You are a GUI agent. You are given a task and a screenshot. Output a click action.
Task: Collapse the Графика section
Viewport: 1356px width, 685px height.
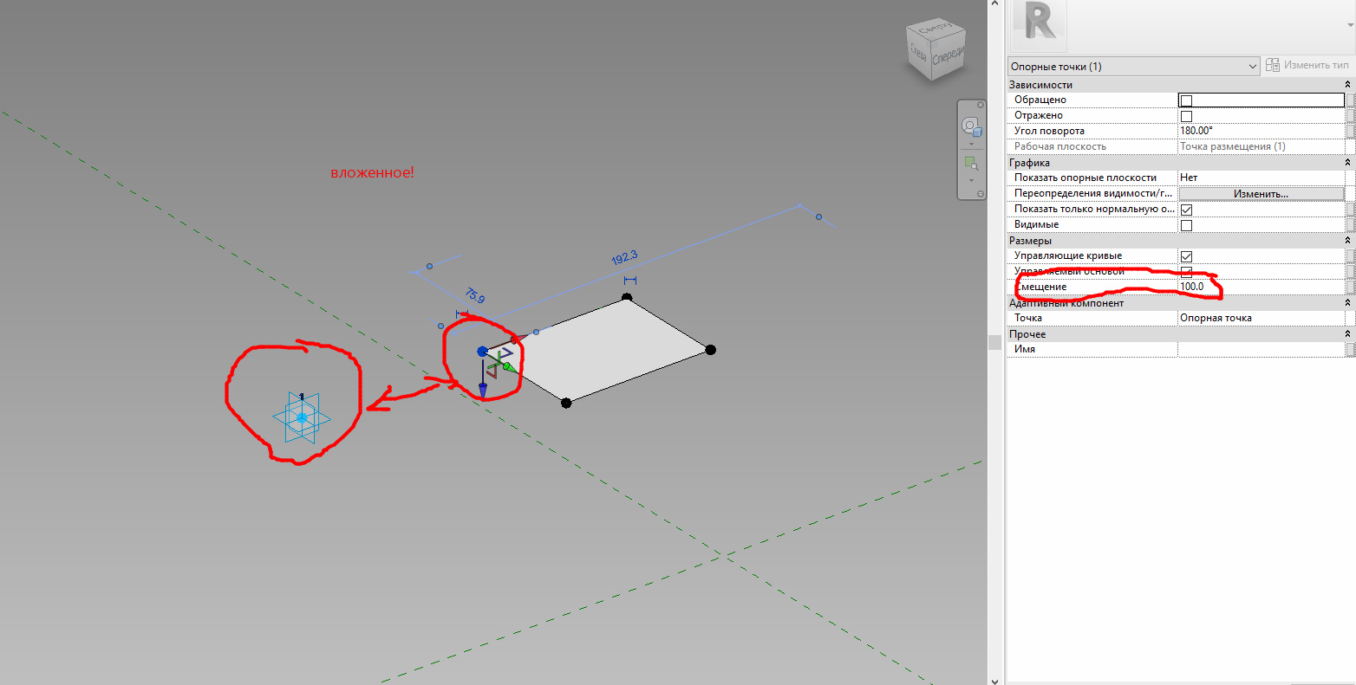[x=1347, y=163]
